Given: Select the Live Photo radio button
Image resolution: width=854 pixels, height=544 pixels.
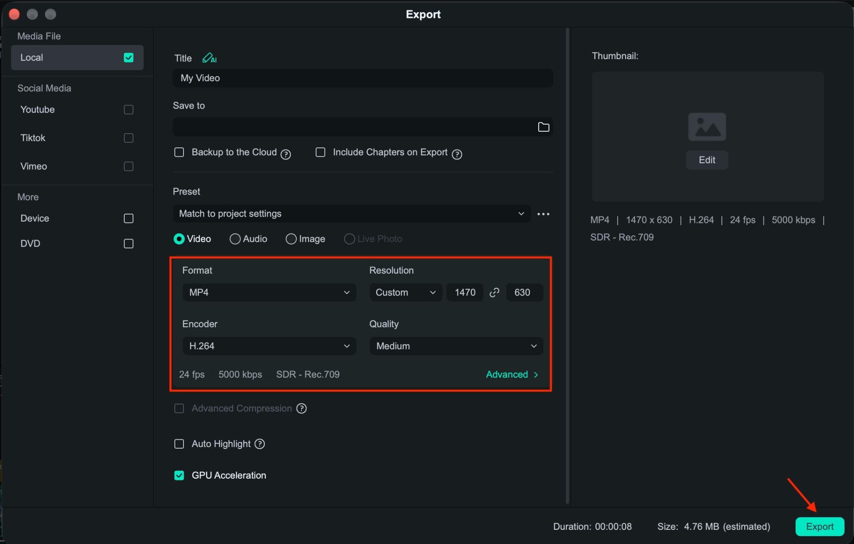Looking at the screenshot, I should coord(349,239).
